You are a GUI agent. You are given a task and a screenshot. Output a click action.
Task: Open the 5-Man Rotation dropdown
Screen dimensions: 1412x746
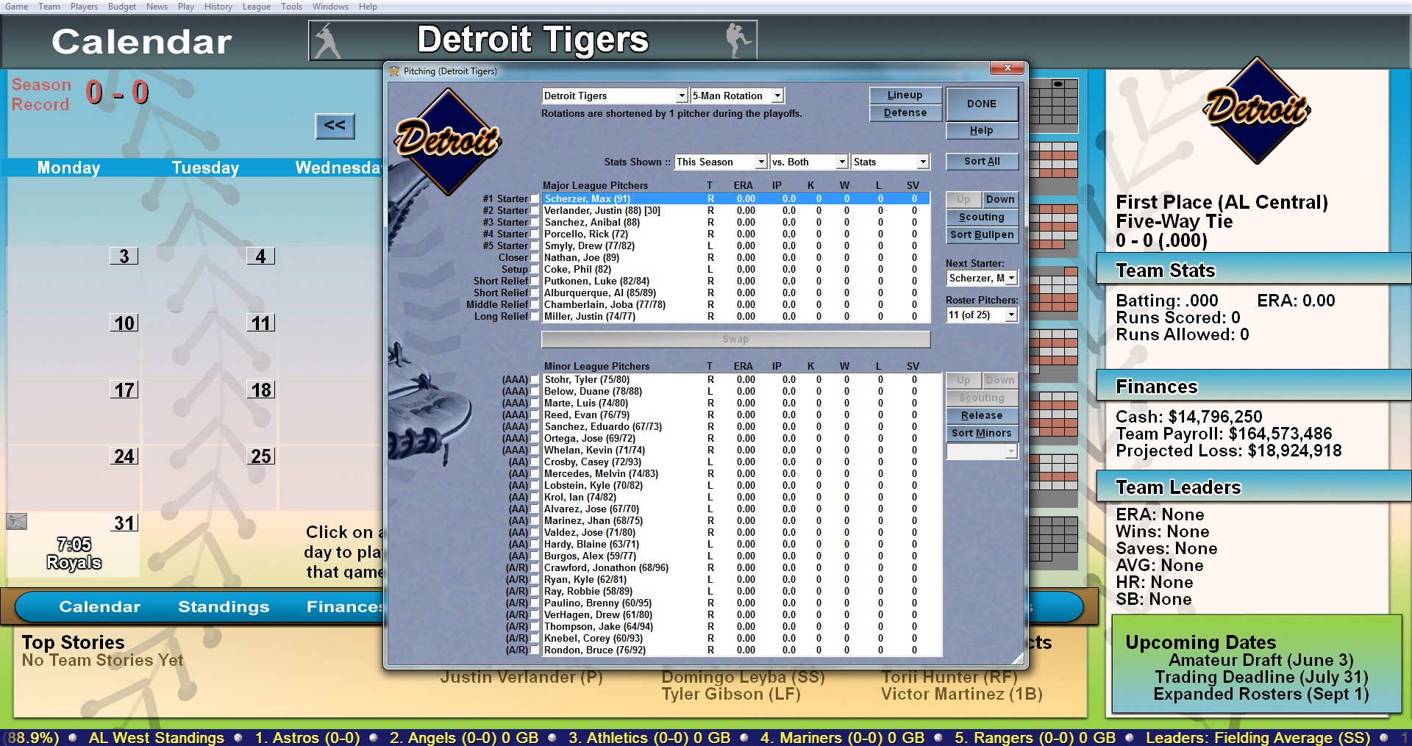[778, 95]
